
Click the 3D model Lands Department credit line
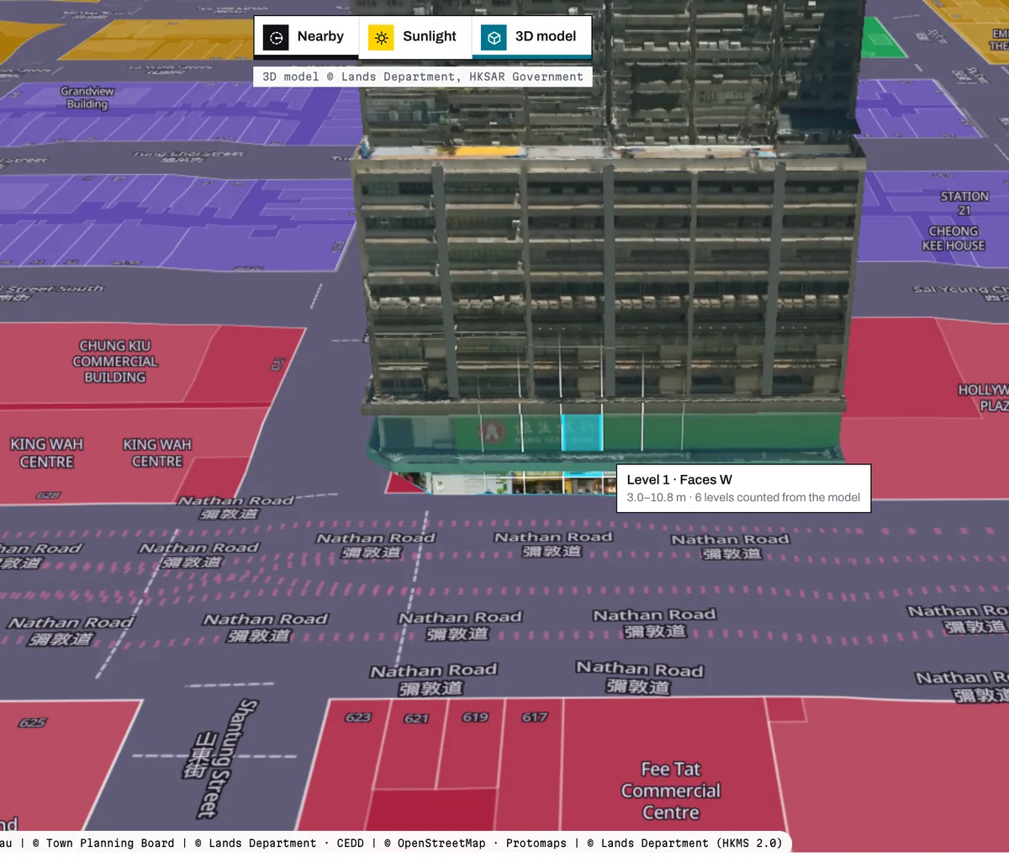click(423, 77)
